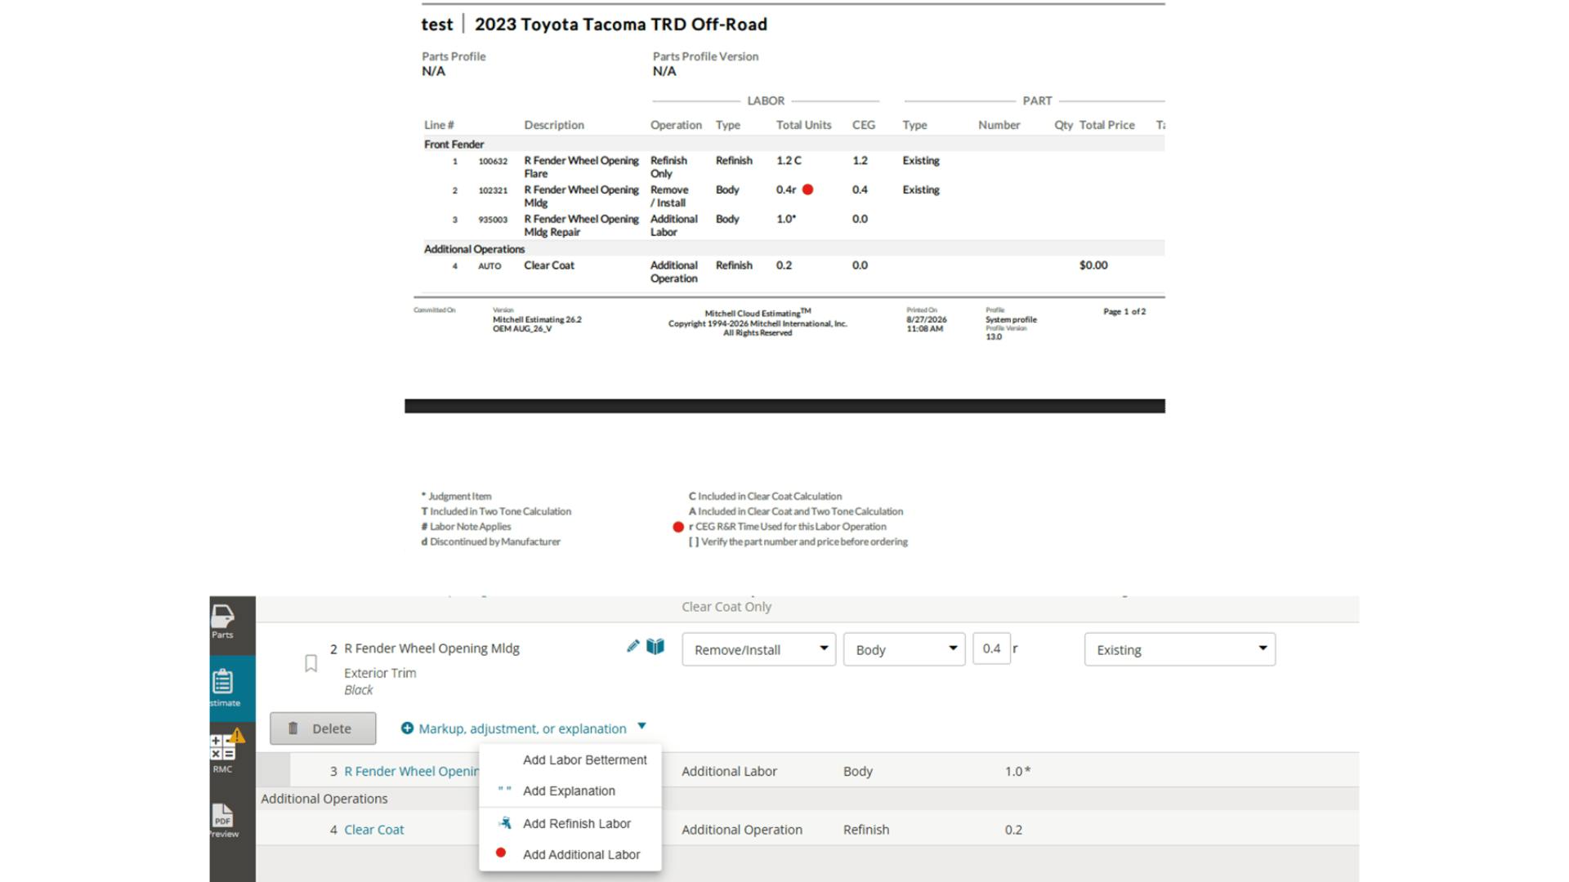Click the 0.4r units value in the report
Screen dimensions: 1569x882
point(785,190)
